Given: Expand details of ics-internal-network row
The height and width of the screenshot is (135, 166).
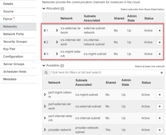Looking at the screenshot, I should click(x=57, y=42).
